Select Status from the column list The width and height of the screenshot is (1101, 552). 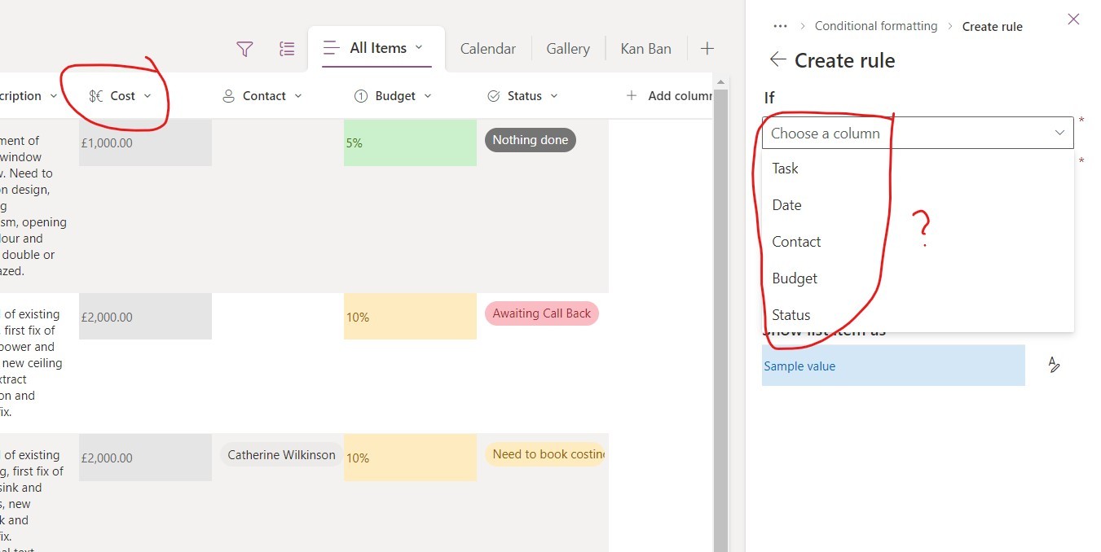point(918,314)
